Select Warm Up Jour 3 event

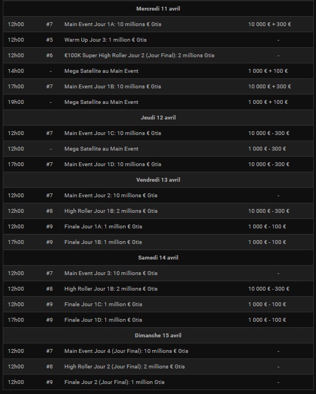pos(158,39)
